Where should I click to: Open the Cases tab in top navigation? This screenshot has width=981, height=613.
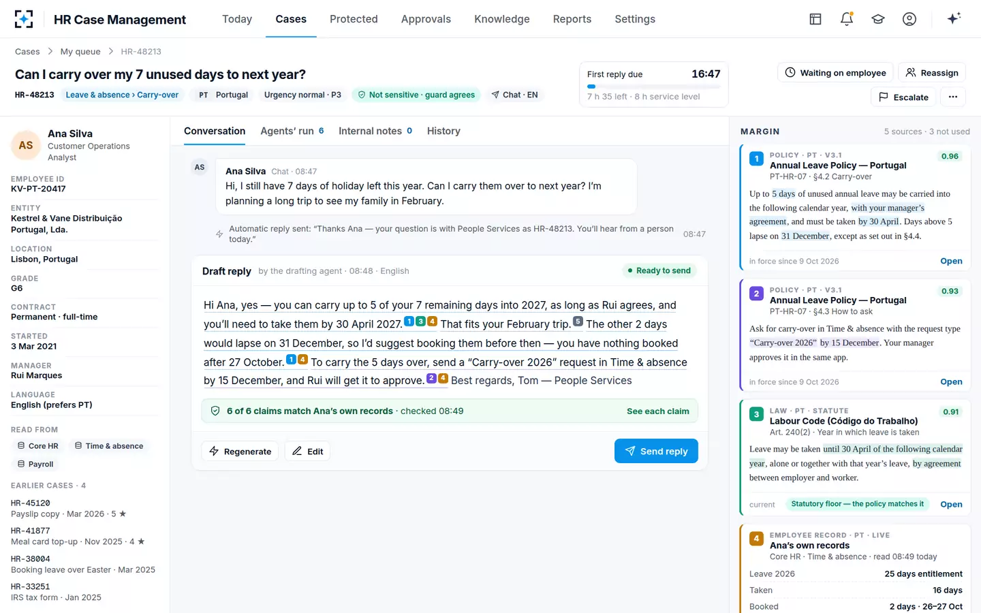coord(291,19)
